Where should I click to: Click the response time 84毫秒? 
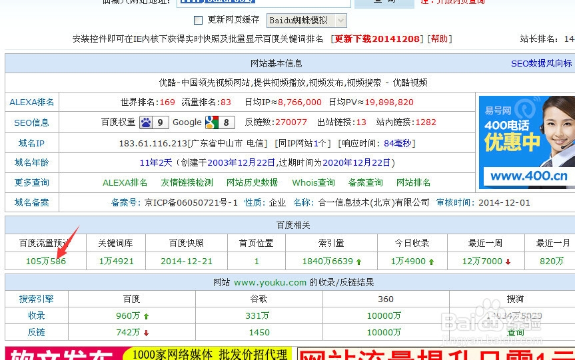[x=398, y=143]
